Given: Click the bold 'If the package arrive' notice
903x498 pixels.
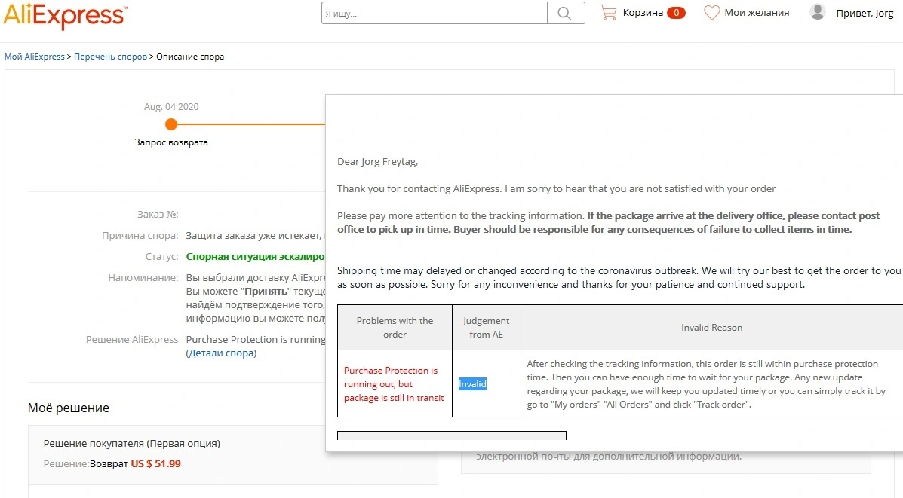Looking at the screenshot, I should click(608, 222).
